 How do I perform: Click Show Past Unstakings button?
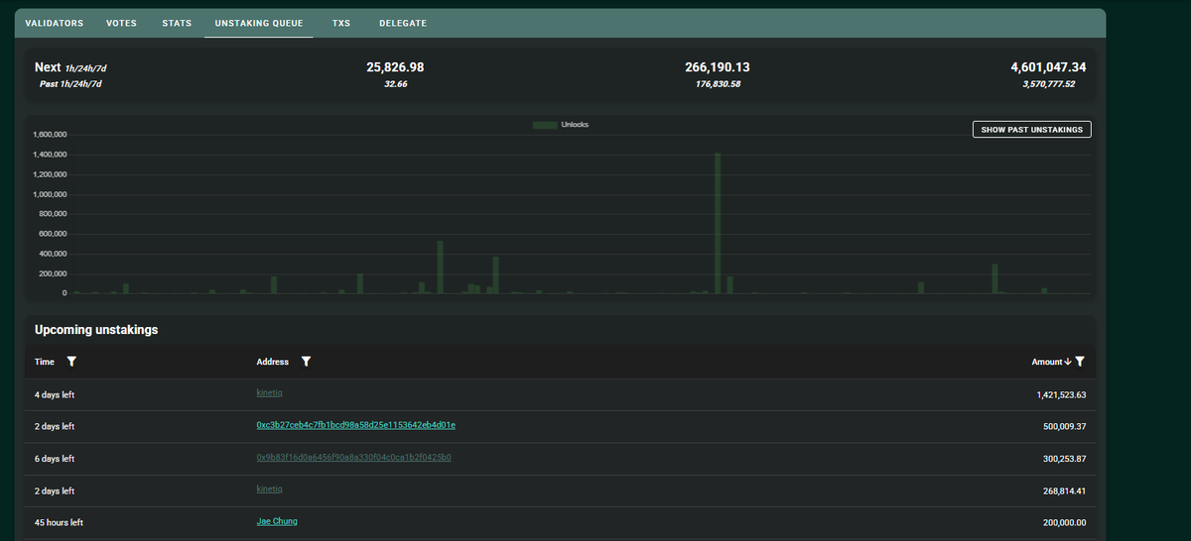[x=1031, y=130]
